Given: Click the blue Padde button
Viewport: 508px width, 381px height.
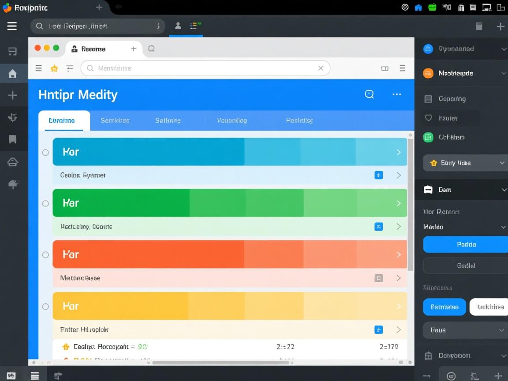Looking at the screenshot, I should [x=465, y=244].
